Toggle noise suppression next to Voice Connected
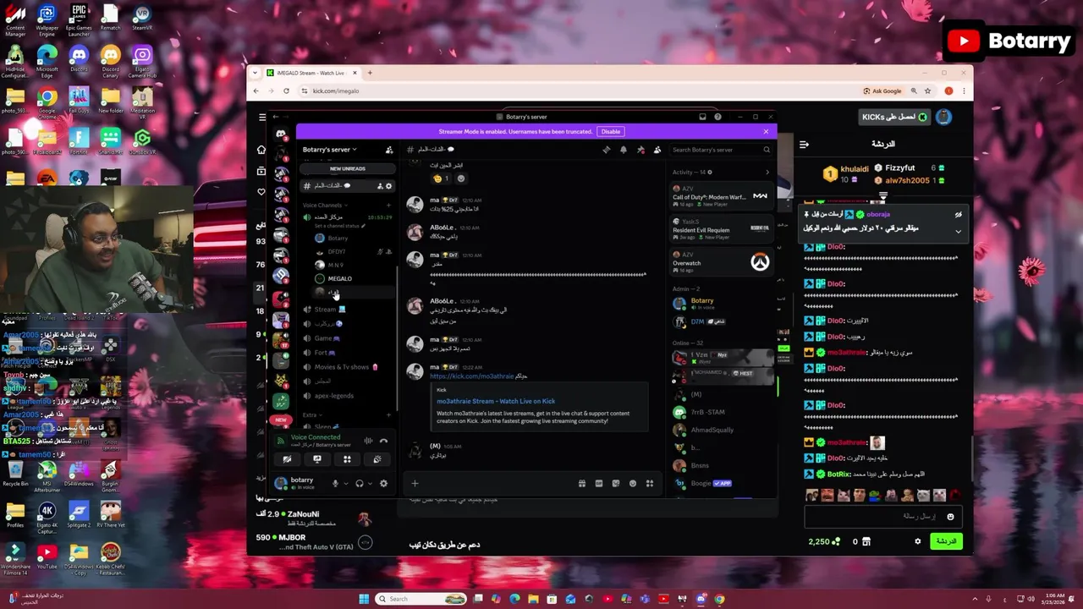Screen dimensions: 1083x609 368,441
